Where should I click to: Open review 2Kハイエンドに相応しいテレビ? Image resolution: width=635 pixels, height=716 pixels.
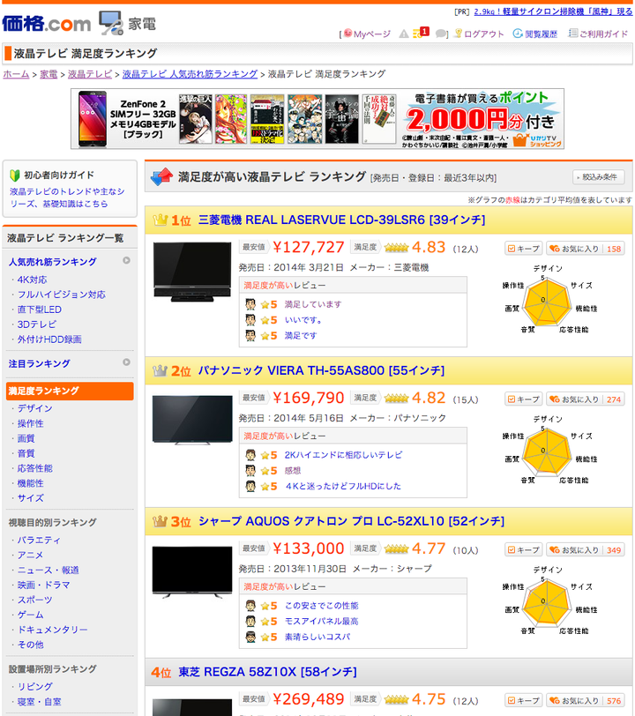tap(344, 455)
